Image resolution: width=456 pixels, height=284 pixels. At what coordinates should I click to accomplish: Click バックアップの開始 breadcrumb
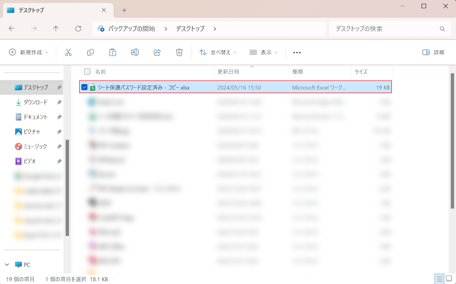[132, 29]
